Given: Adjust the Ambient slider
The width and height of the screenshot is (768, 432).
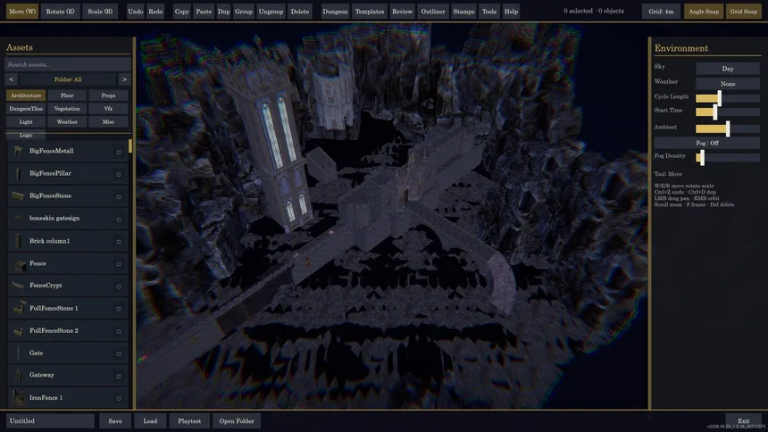Looking at the screenshot, I should click(x=727, y=129).
